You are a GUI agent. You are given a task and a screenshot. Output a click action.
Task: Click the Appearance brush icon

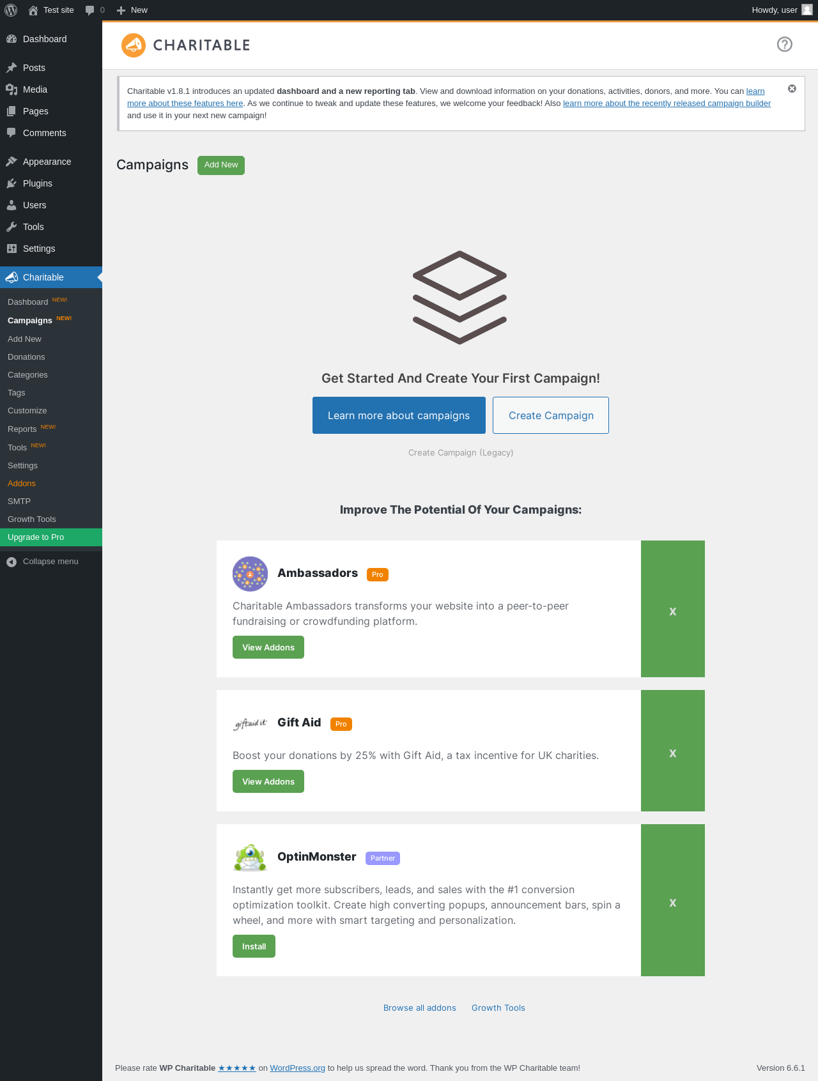click(12, 162)
